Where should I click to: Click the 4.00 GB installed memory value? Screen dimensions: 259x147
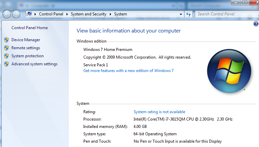(140, 127)
